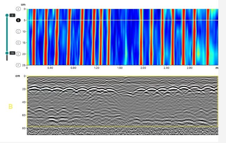Select the highlighted scan line B marker
This screenshot has height=143, width=226.
coord(18,20)
